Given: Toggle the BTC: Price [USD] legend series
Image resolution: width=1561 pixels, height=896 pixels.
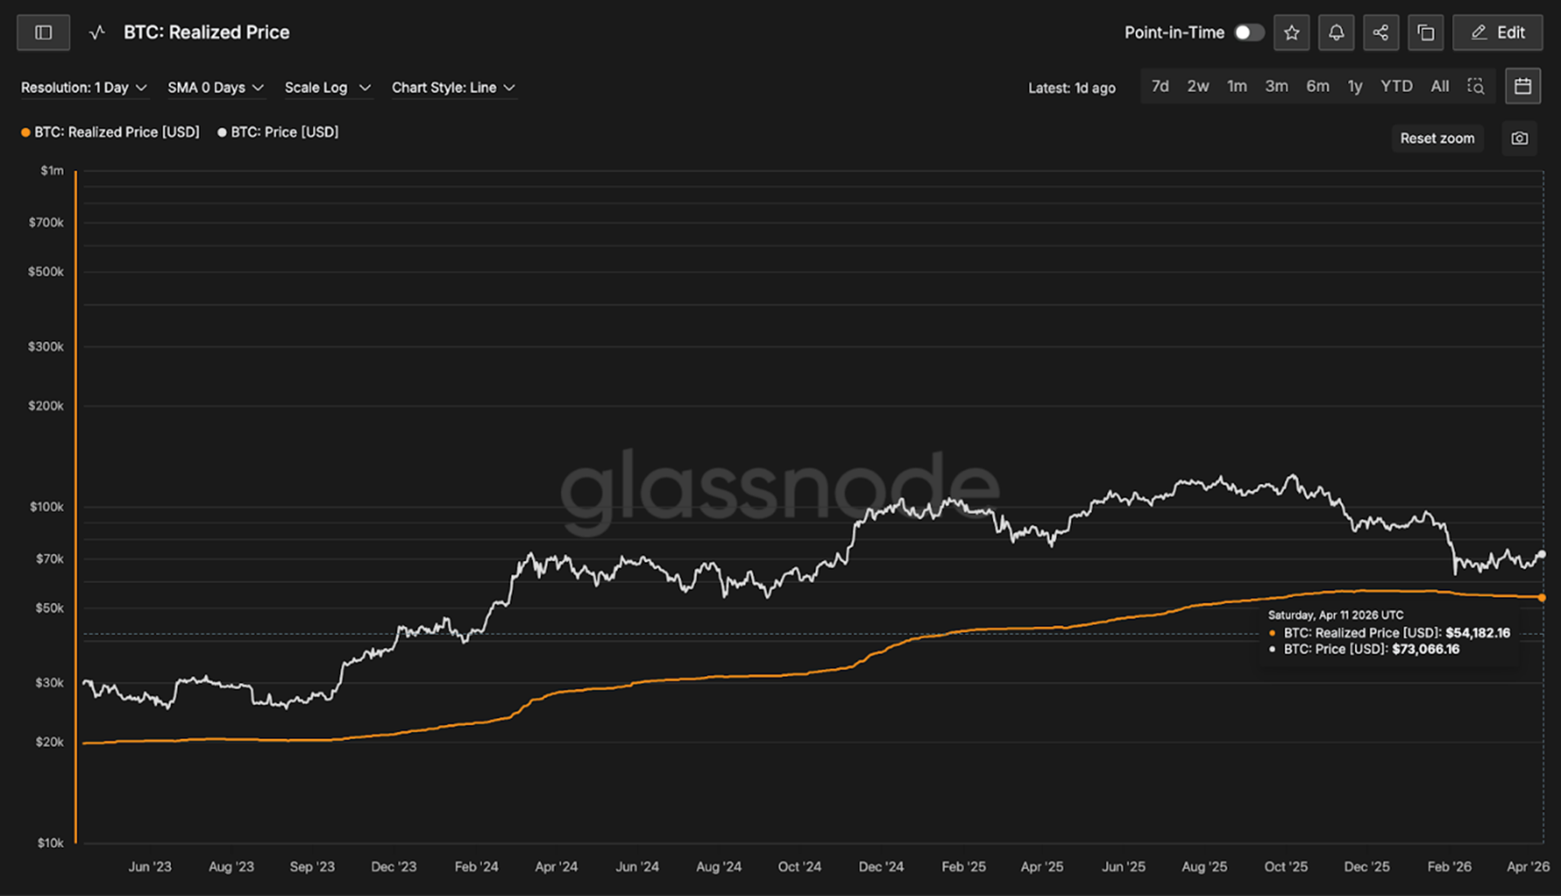Looking at the screenshot, I should pyautogui.click(x=278, y=132).
